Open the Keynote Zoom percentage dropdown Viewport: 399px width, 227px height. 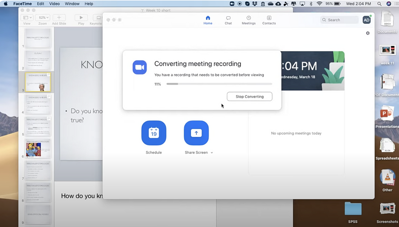click(x=43, y=18)
